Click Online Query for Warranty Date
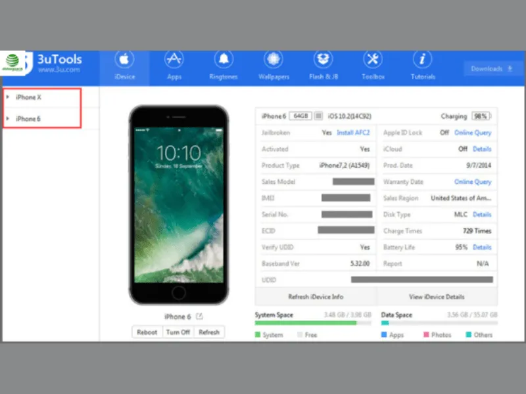Image resolution: width=526 pixels, height=394 pixels. tap(473, 182)
